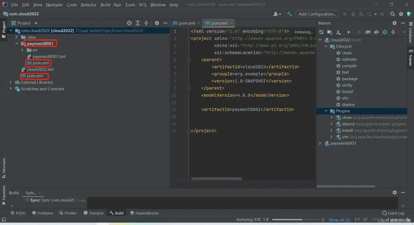Reload All Maven Projects icon
The image size is (414, 225).
(321, 32)
